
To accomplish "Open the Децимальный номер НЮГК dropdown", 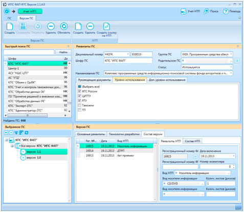I will (128, 54).
